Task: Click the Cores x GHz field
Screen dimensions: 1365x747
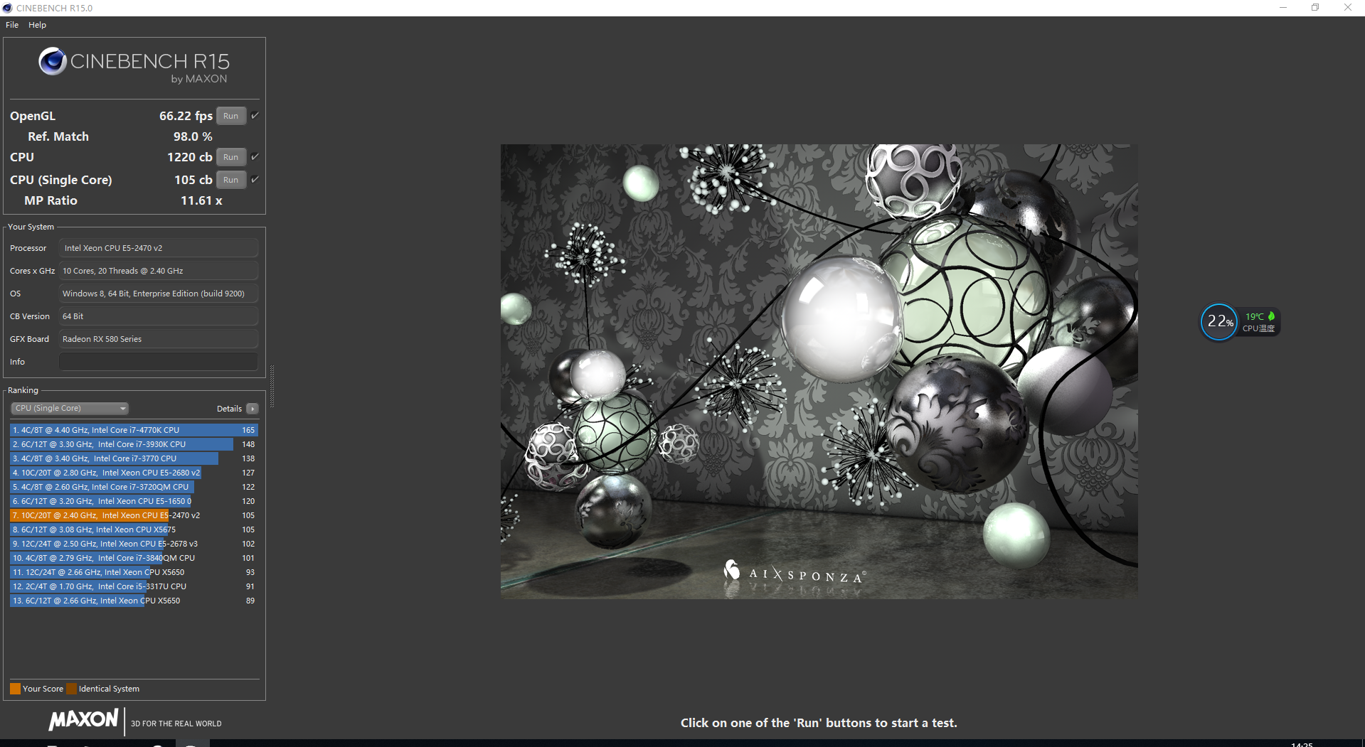Action: pyautogui.click(x=158, y=271)
